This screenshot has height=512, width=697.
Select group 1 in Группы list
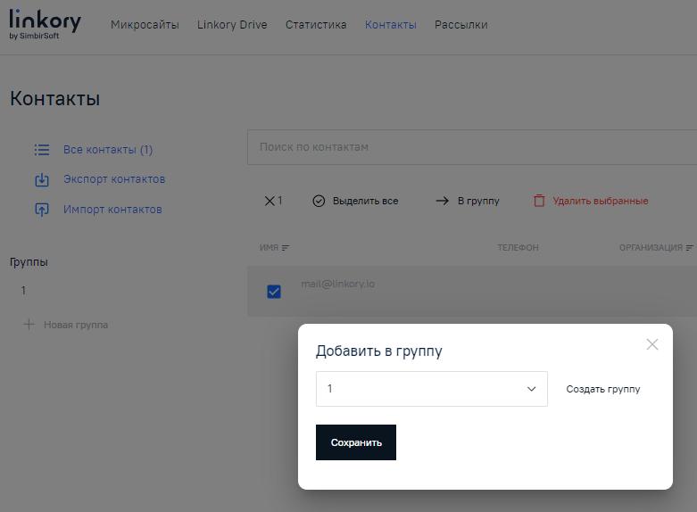23,291
